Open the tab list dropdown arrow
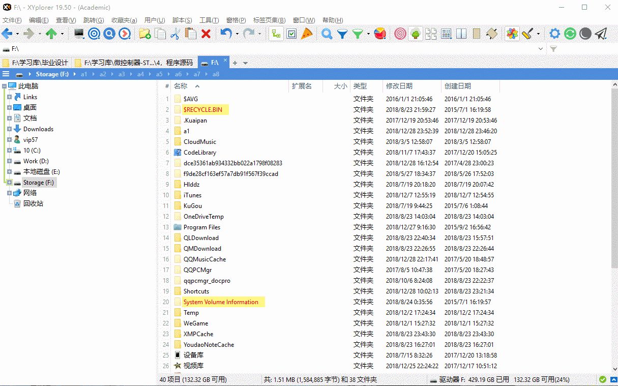 pos(246,63)
